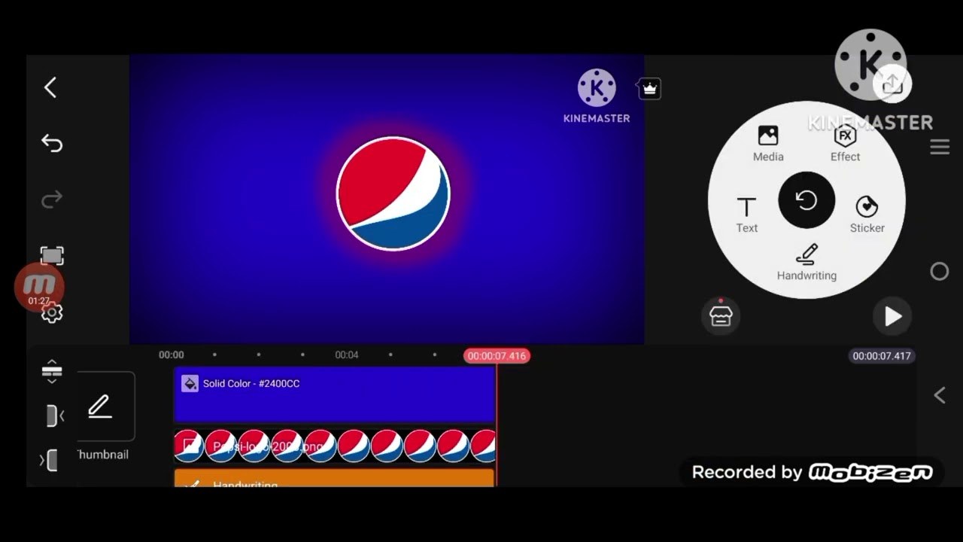Tap the Pepsi logo in the preview
Screen dimensions: 963x542
tap(393, 193)
